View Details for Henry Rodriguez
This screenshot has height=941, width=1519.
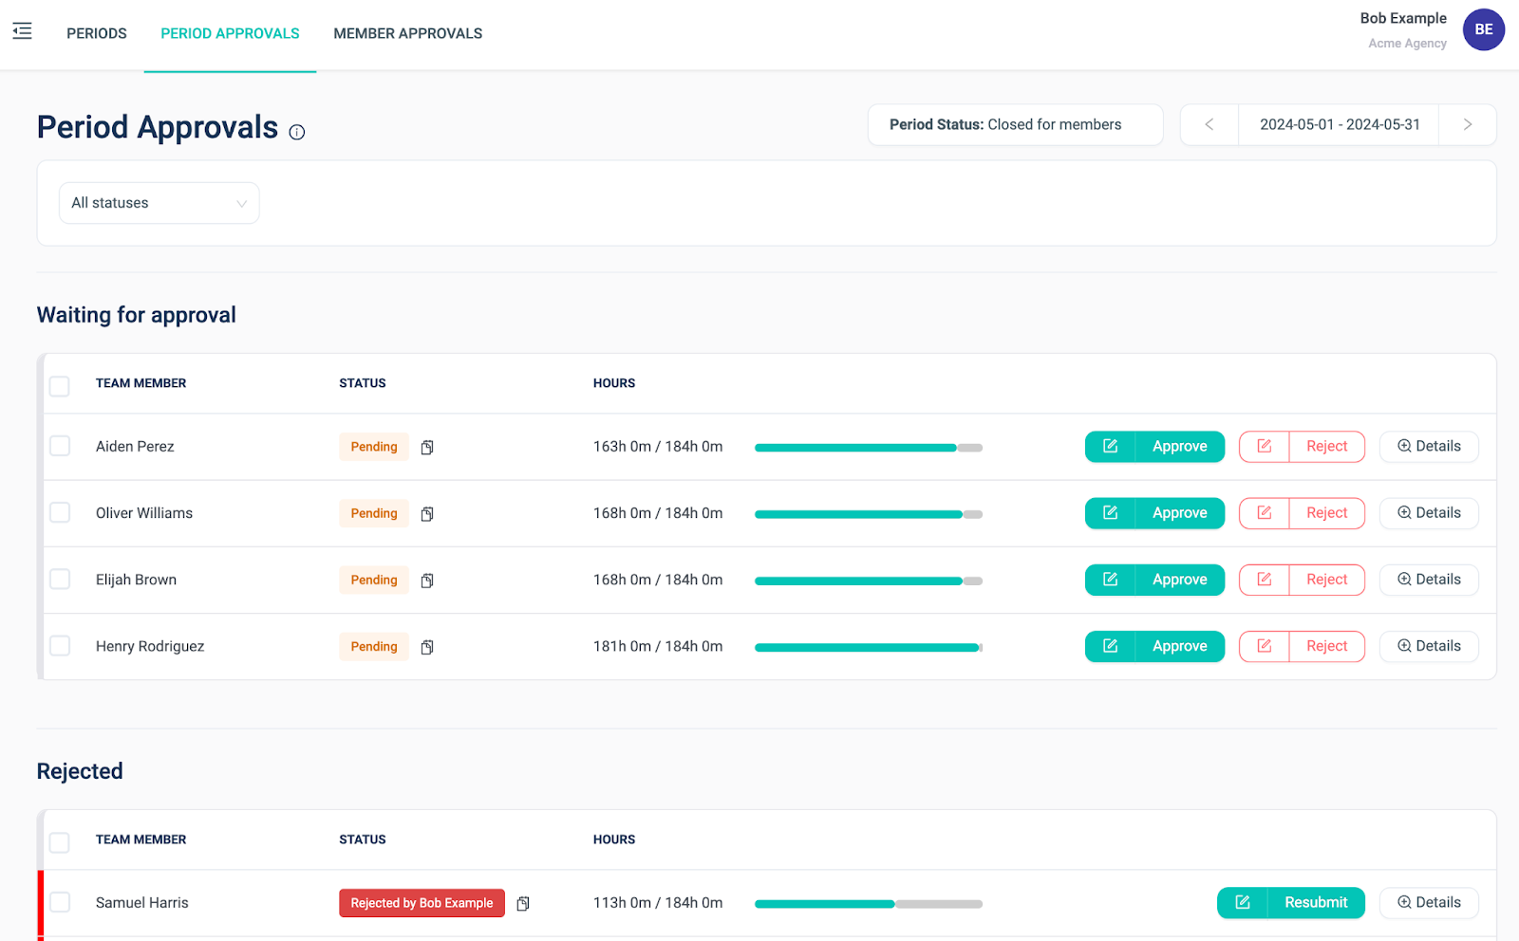click(1429, 646)
